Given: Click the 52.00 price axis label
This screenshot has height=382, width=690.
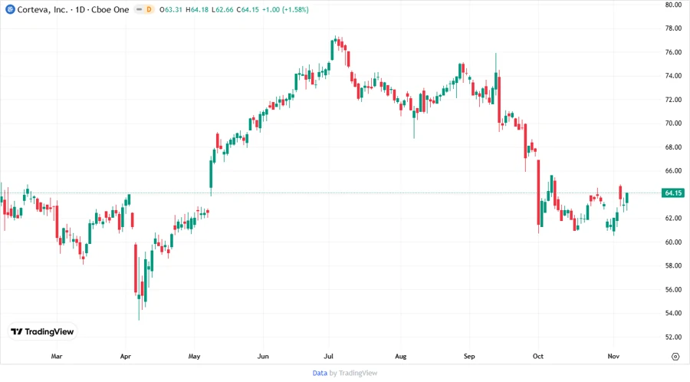Looking at the screenshot, I should (x=673, y=337).
